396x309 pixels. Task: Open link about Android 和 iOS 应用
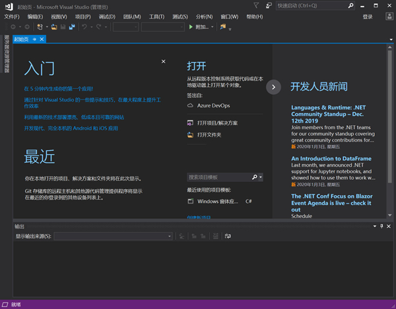click(x=71, y=128)
